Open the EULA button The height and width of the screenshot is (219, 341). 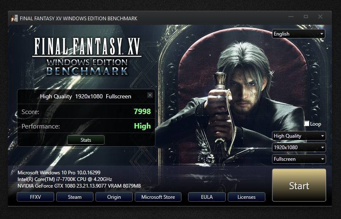207,197
